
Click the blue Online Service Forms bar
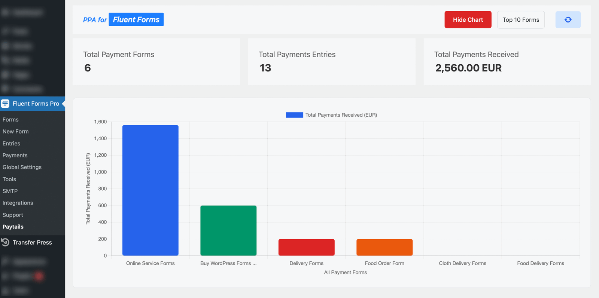point(150,191)
